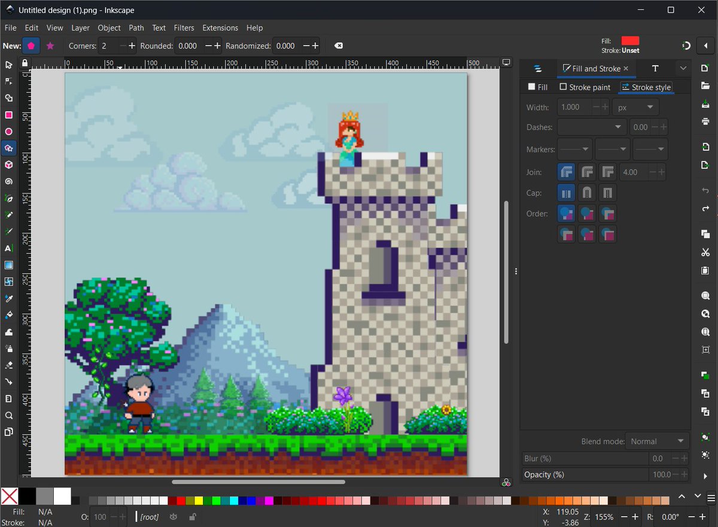Select the Gradient tool

8,265
